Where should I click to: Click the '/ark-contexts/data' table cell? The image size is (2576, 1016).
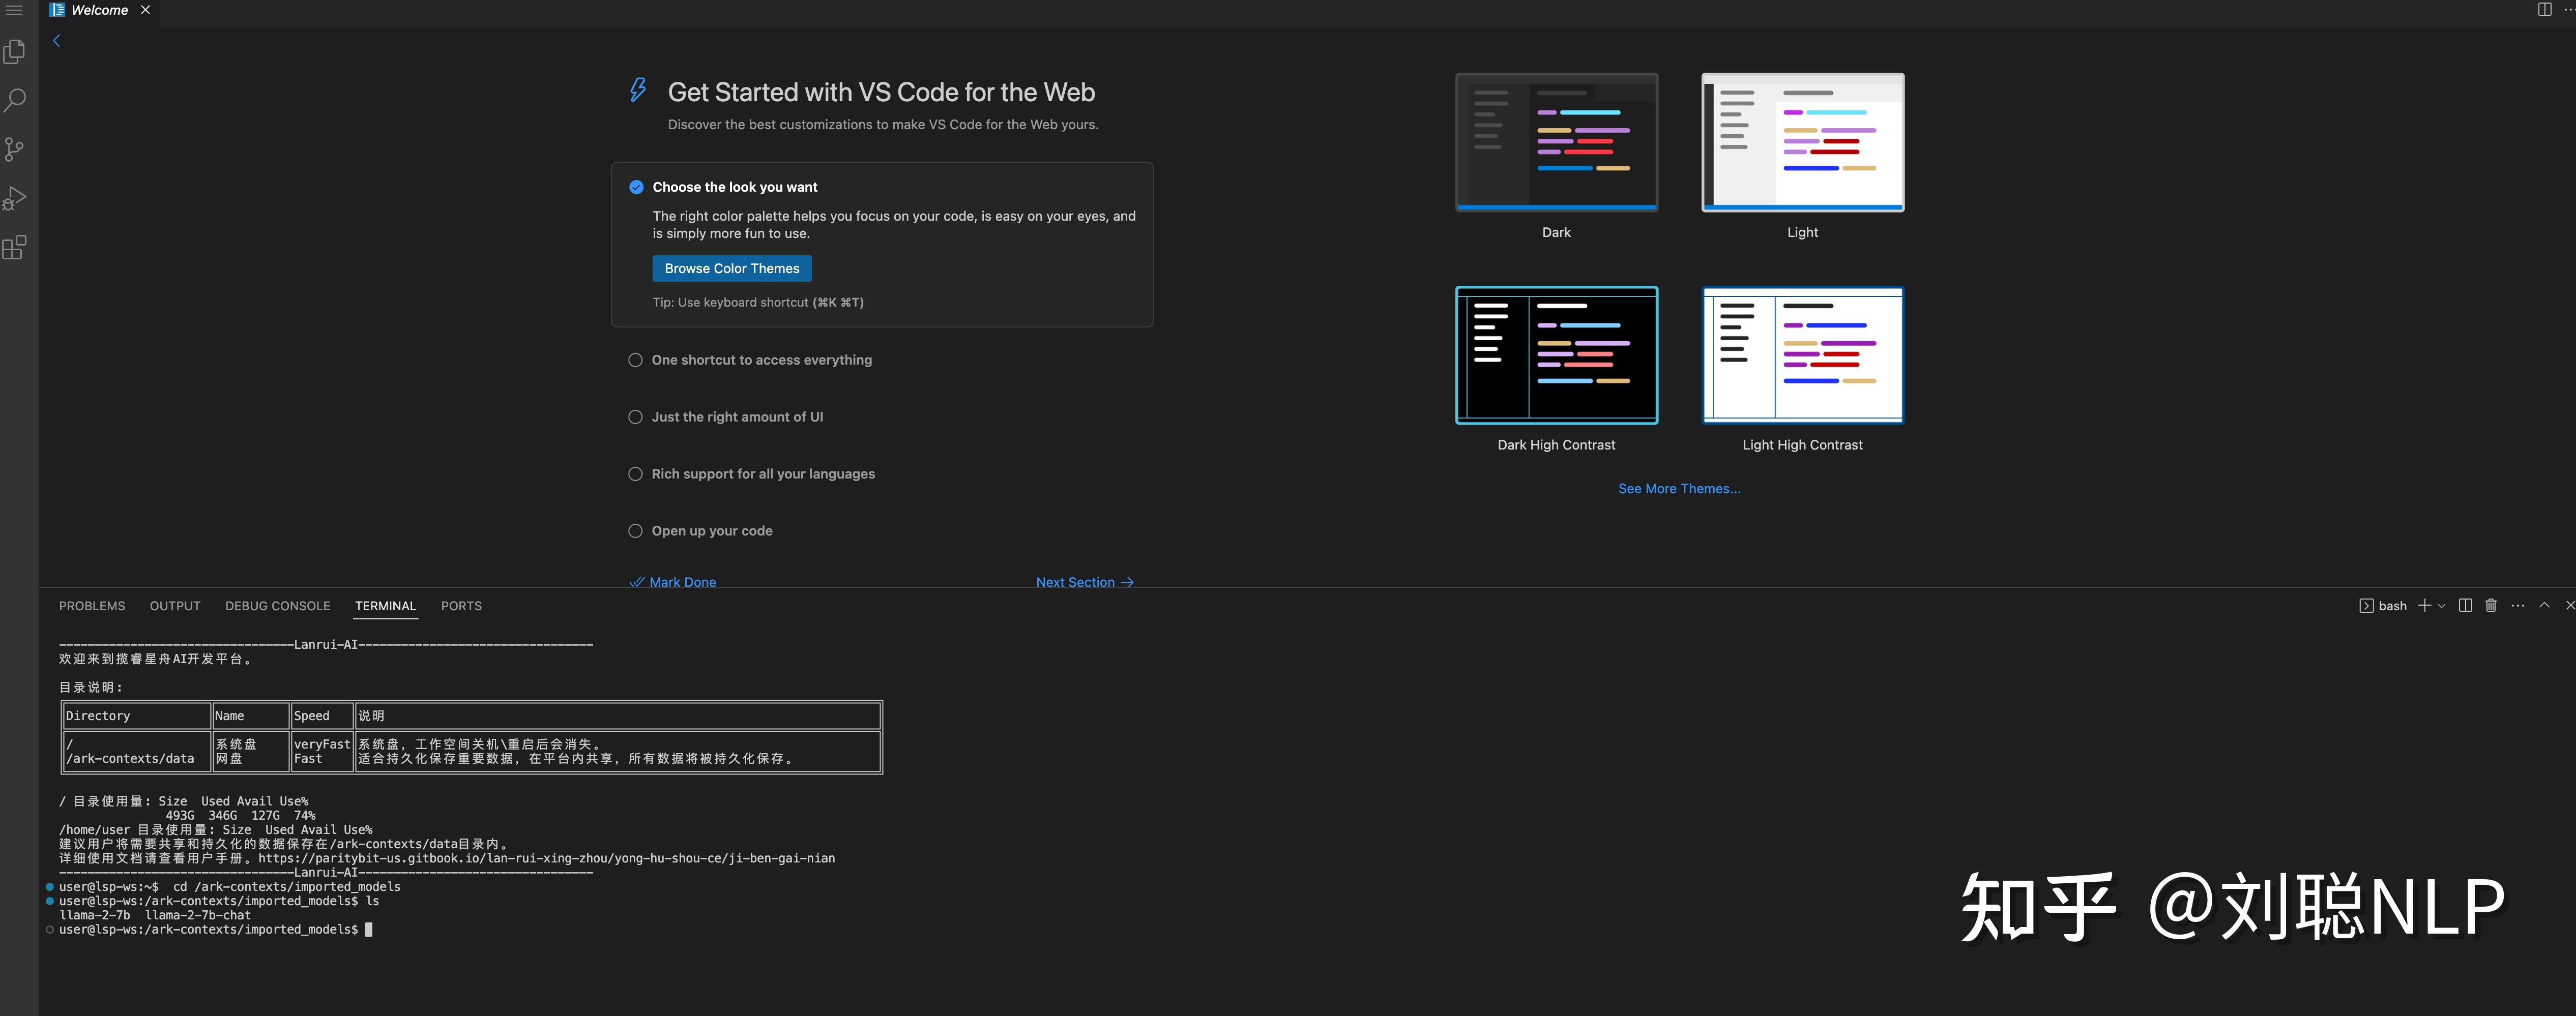tap(130, 759)
